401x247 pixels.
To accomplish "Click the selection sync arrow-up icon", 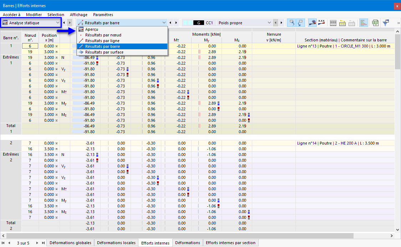I will click(x=291, y=23).
